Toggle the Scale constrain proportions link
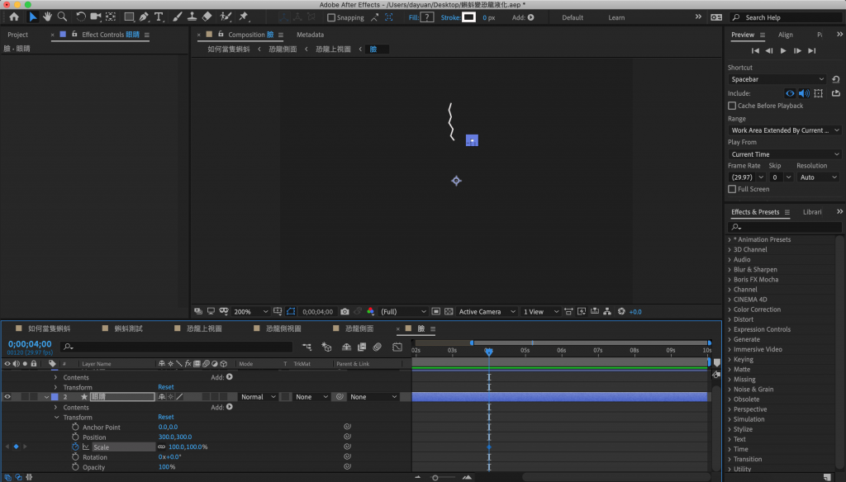 (x=161, y=447)
